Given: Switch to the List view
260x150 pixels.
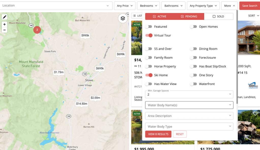Looking at the screenshot, I should pos(137,16).
